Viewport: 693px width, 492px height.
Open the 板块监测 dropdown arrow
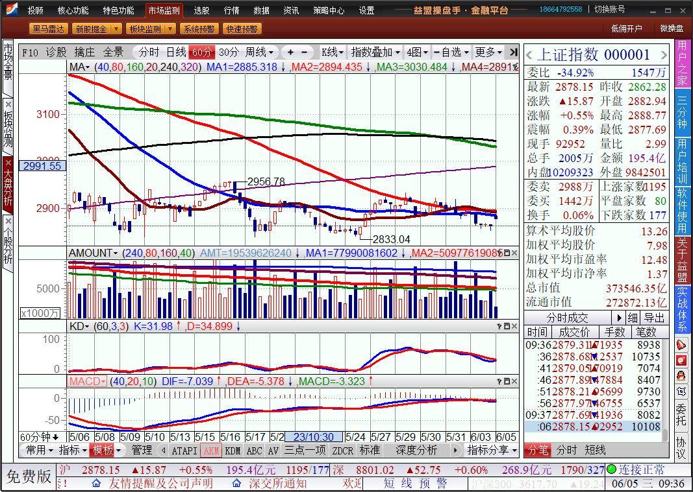coord(171,29)
